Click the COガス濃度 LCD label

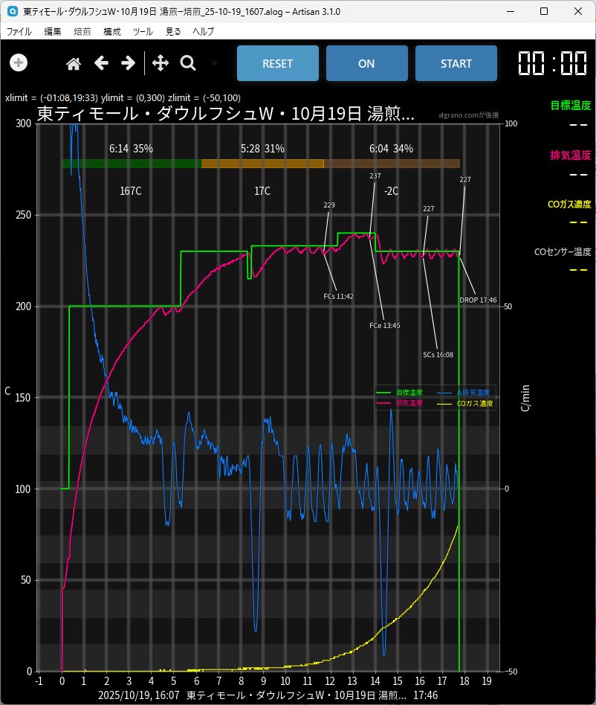pos(569,204)
